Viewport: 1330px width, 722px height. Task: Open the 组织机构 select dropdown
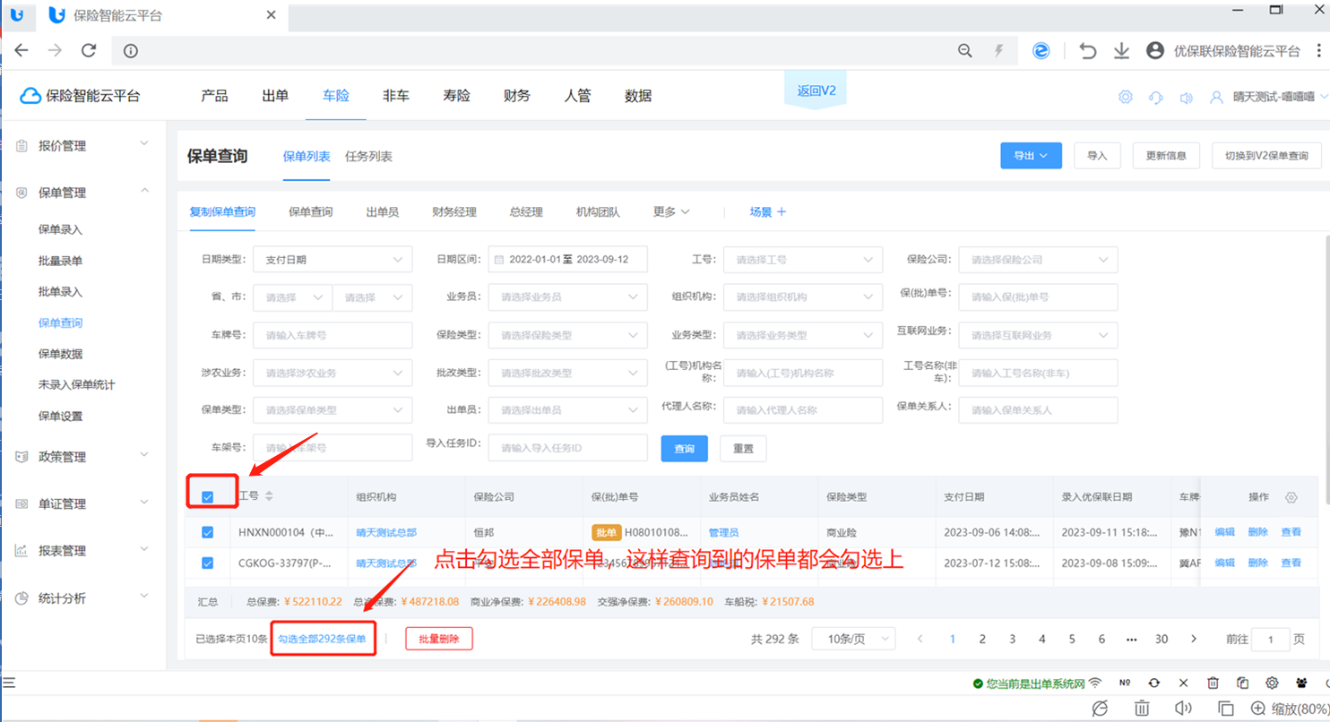[803, 297]
